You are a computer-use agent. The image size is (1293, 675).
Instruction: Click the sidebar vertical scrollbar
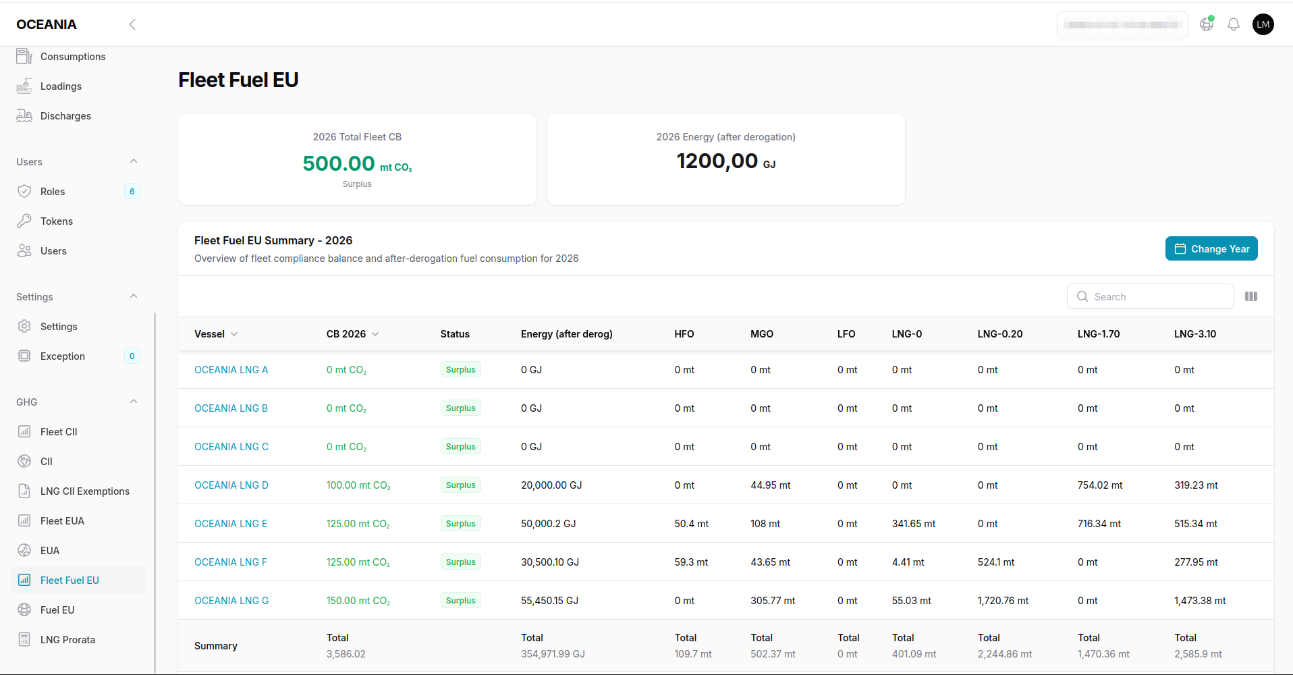155,493
